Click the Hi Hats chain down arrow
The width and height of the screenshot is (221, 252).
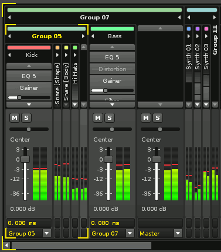click(x=75, y=105)
